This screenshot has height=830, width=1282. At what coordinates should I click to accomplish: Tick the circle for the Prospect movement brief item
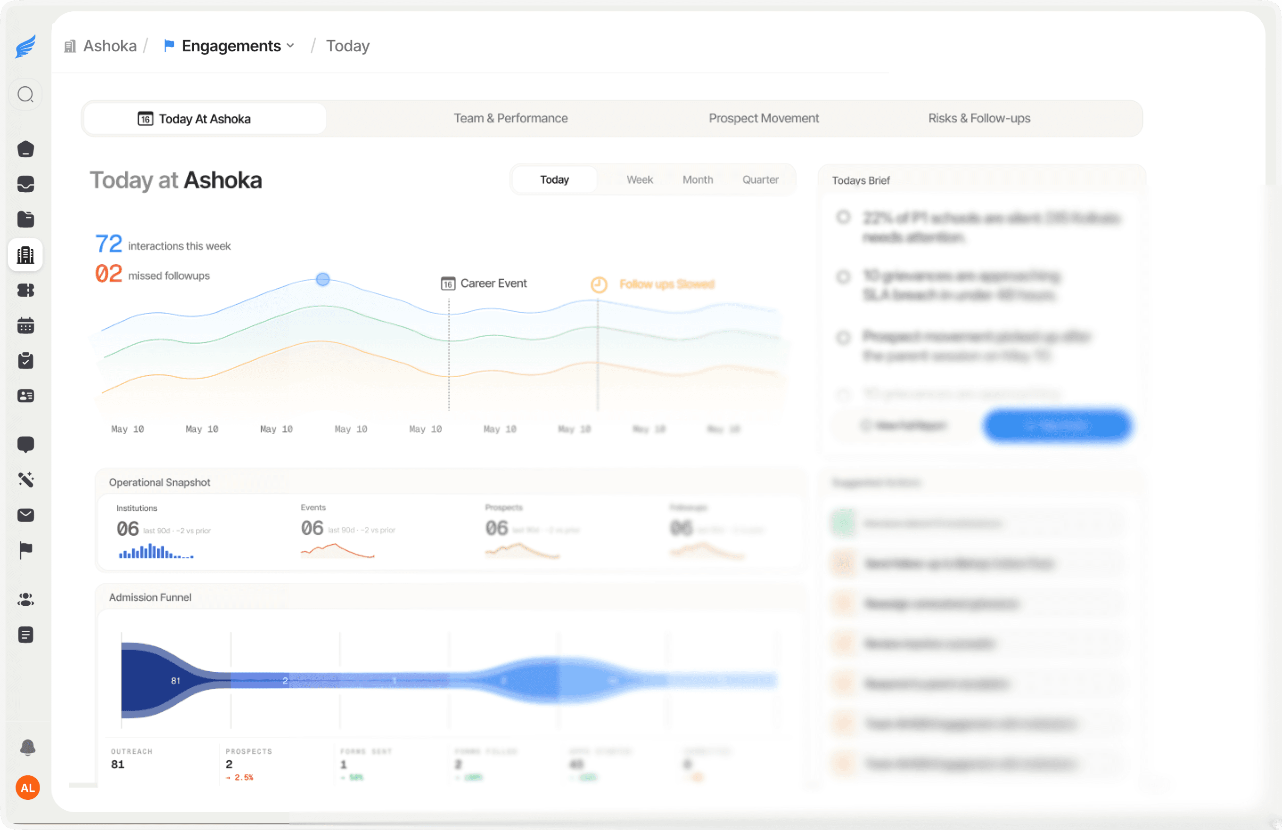click(x=844, y=337)
